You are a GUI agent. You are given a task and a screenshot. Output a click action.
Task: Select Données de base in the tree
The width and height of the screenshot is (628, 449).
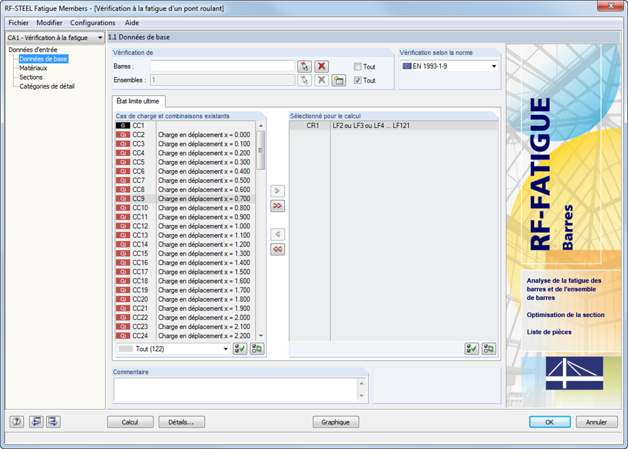click(43, 59)
